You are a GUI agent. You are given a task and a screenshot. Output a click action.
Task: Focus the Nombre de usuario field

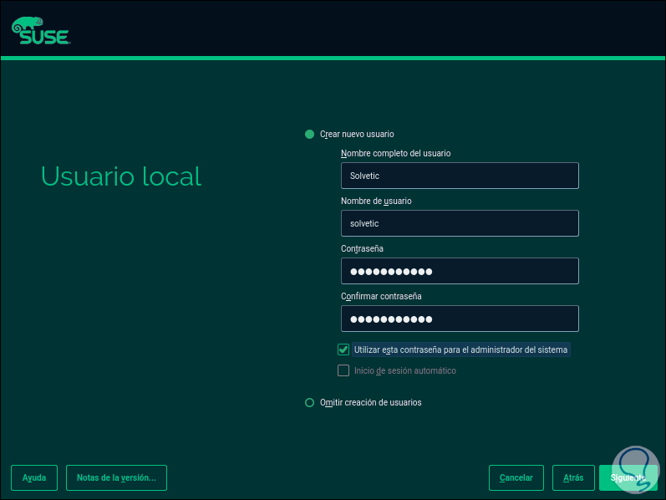[x=460, y=223]
